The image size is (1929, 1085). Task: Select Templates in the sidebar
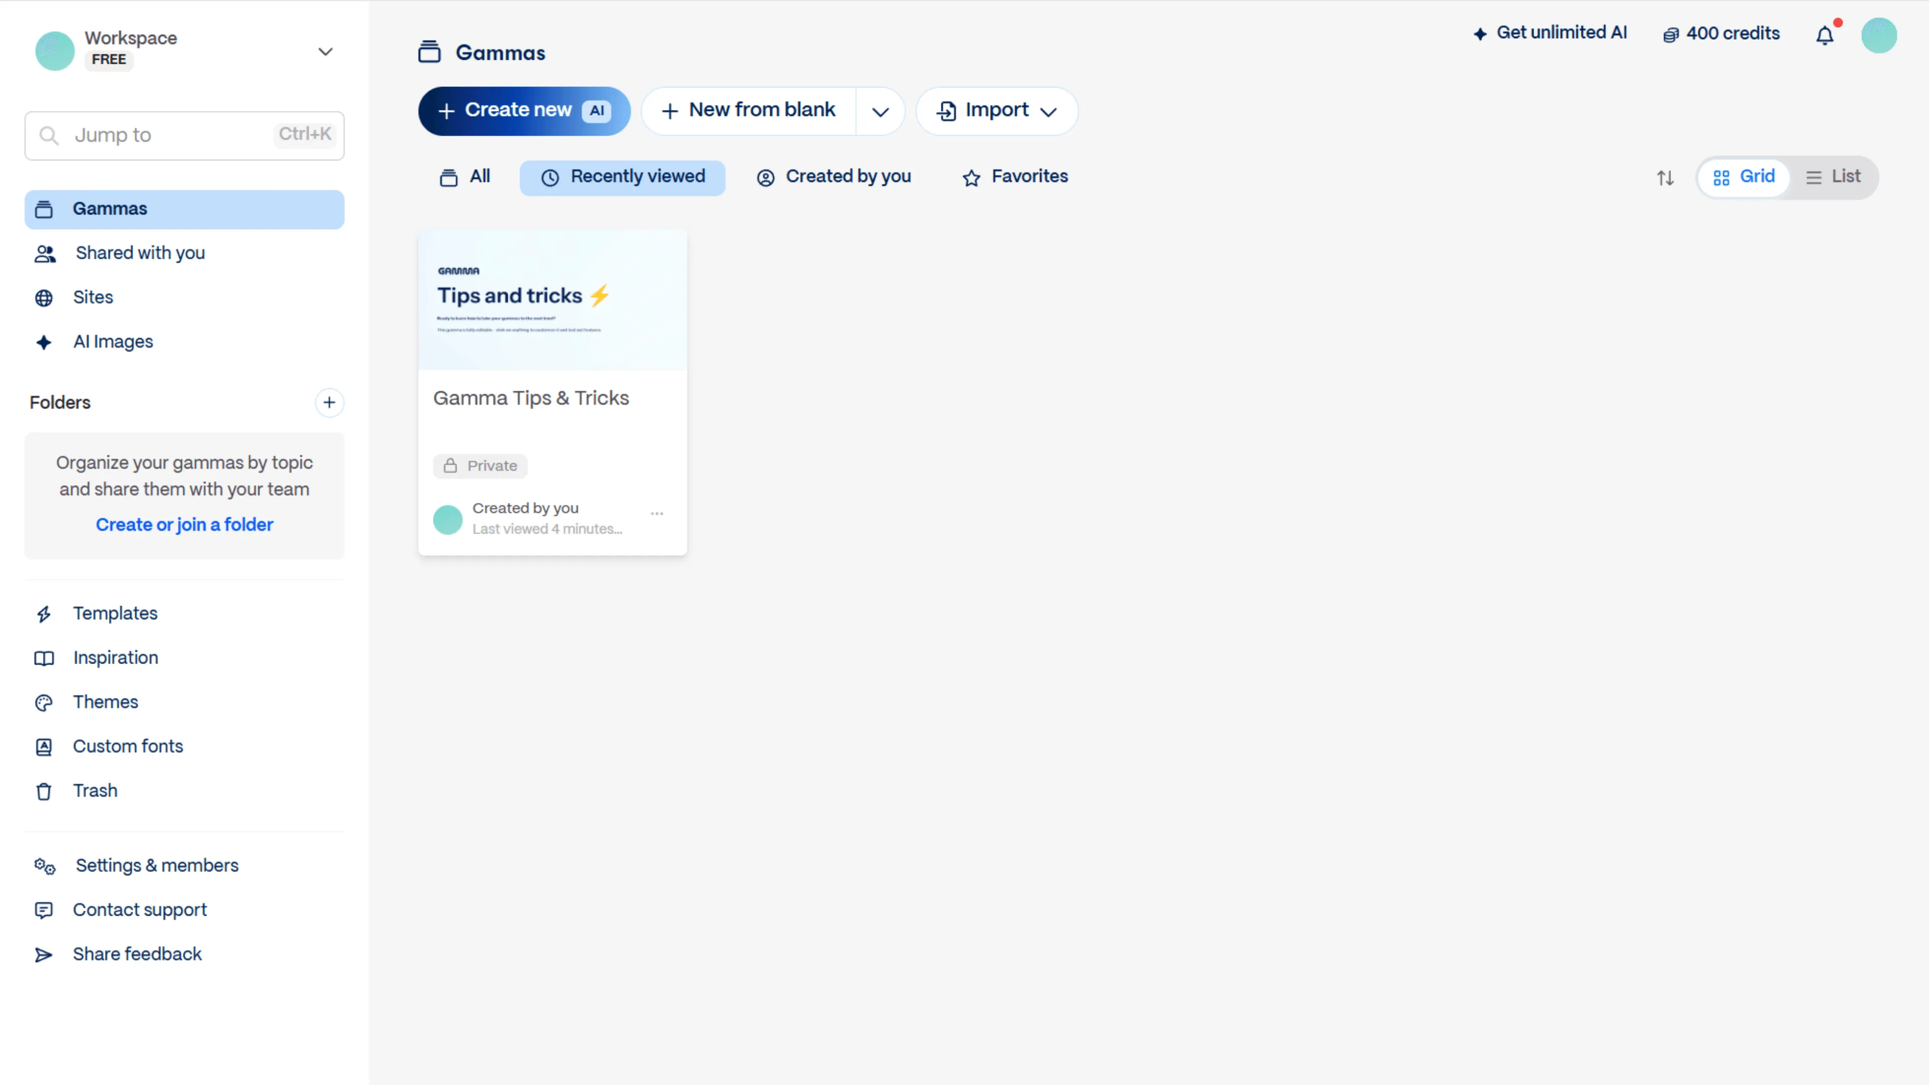115,613
